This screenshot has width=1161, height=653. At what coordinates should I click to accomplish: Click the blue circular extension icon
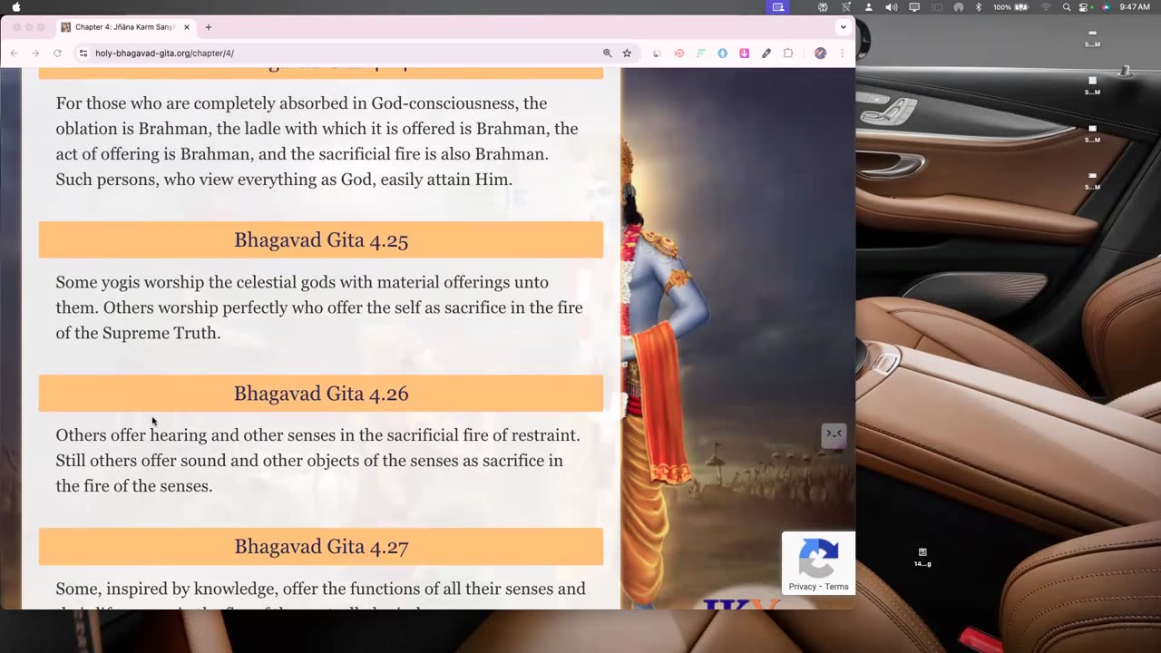(722, 54)
